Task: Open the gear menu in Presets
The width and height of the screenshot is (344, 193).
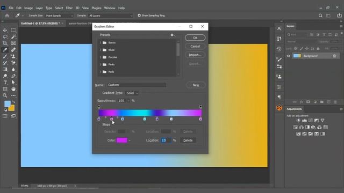Action: tap(172, 35)
